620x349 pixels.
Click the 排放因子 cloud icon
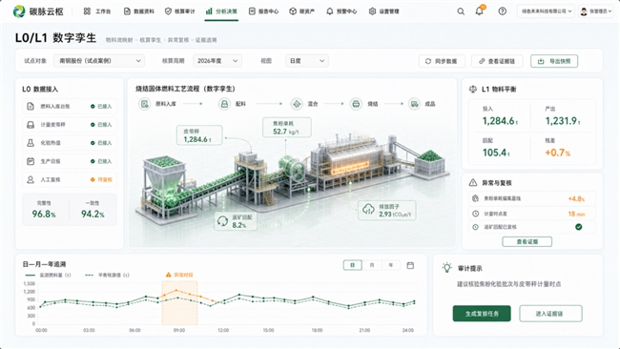pyautogui.click(x=368, y=210)
